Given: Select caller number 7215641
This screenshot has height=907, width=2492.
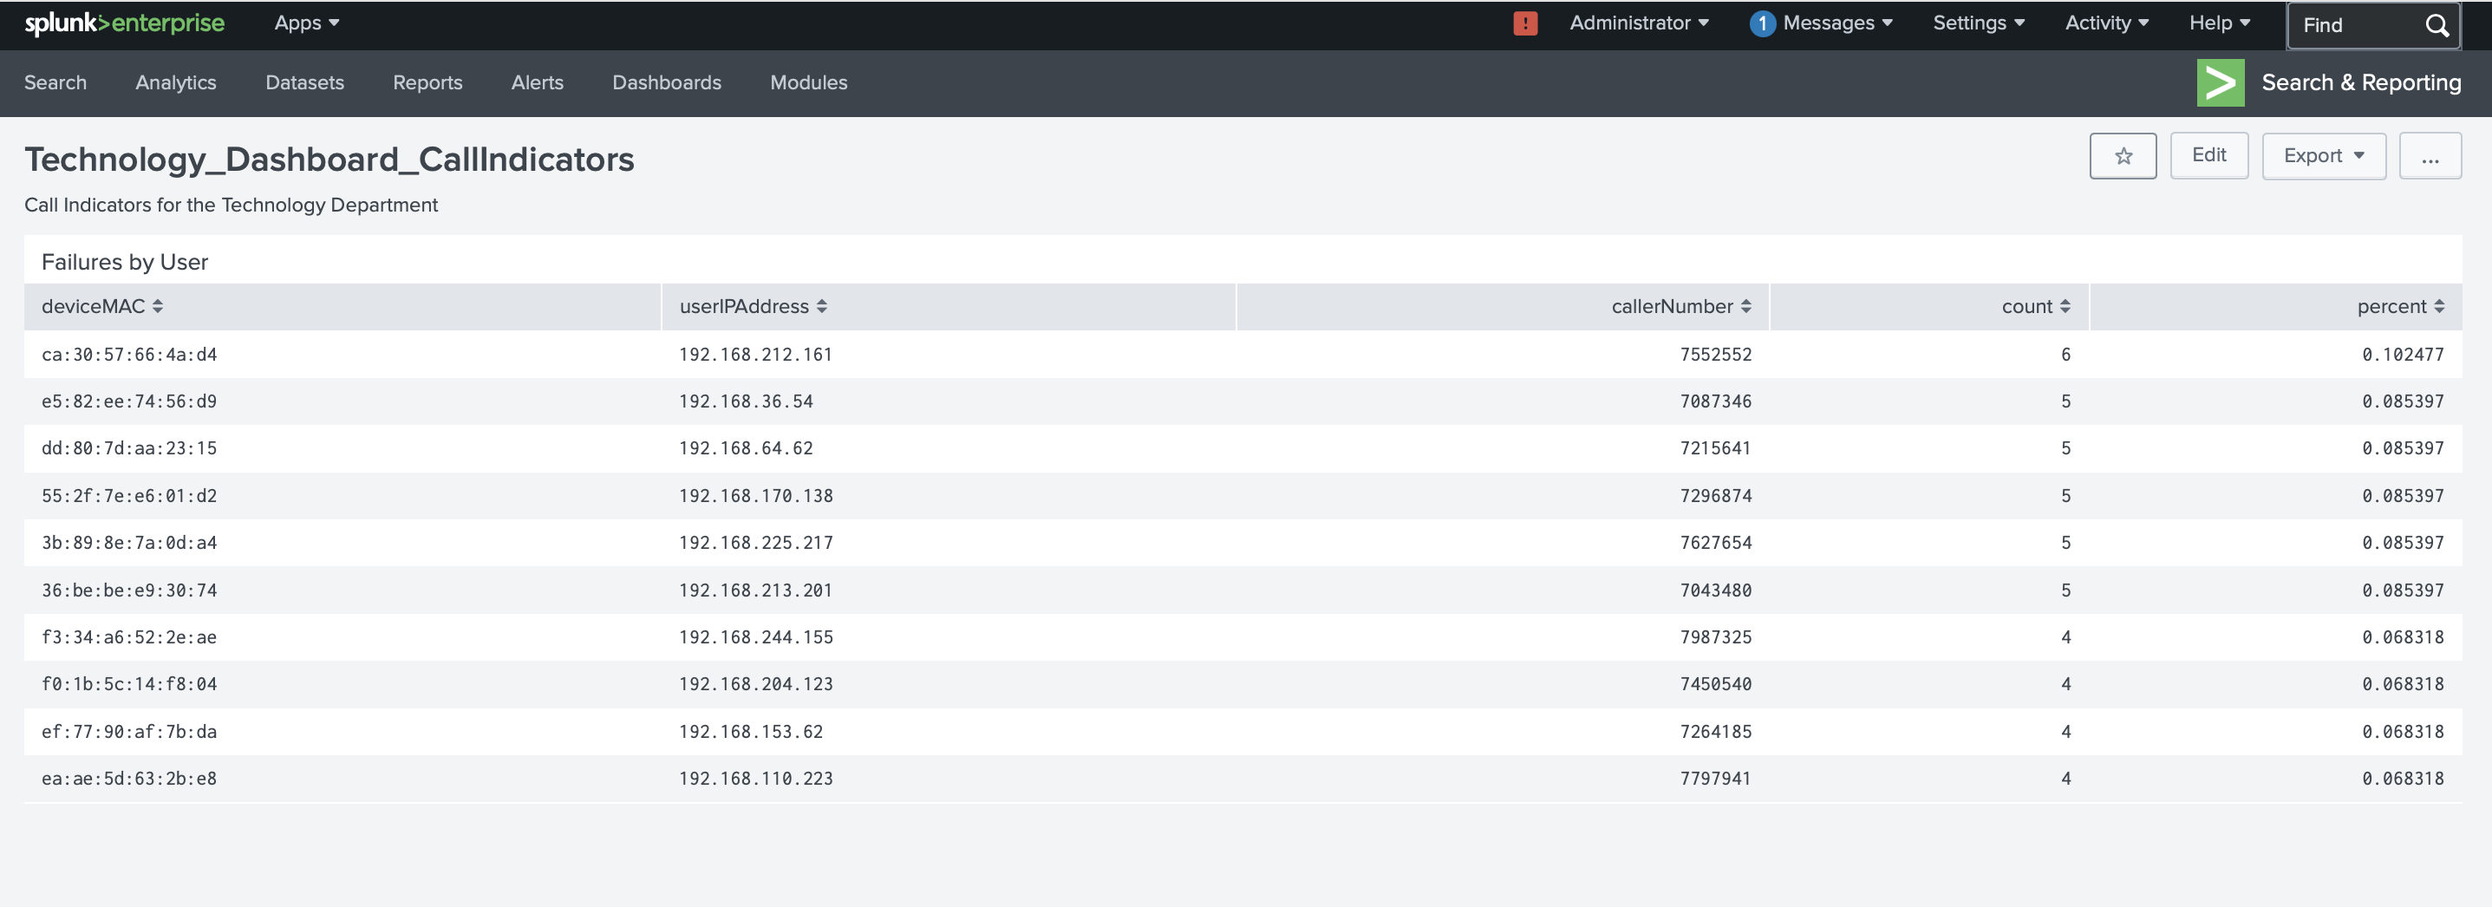Looking at the screenshot, I should point(1715,448).
